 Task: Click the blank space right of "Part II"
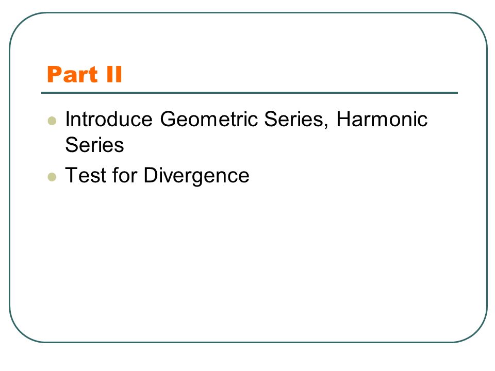pyautogui.click(x=284, y=74)
